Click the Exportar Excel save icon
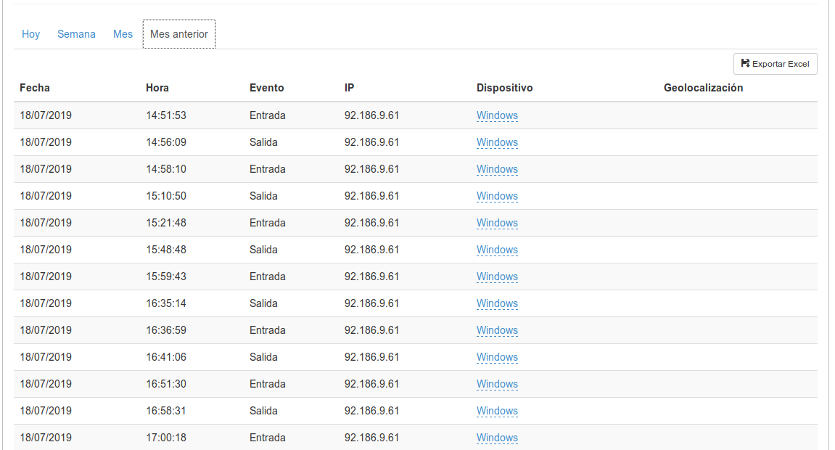Screen dimensions: 835x450 tap(745, 64)
